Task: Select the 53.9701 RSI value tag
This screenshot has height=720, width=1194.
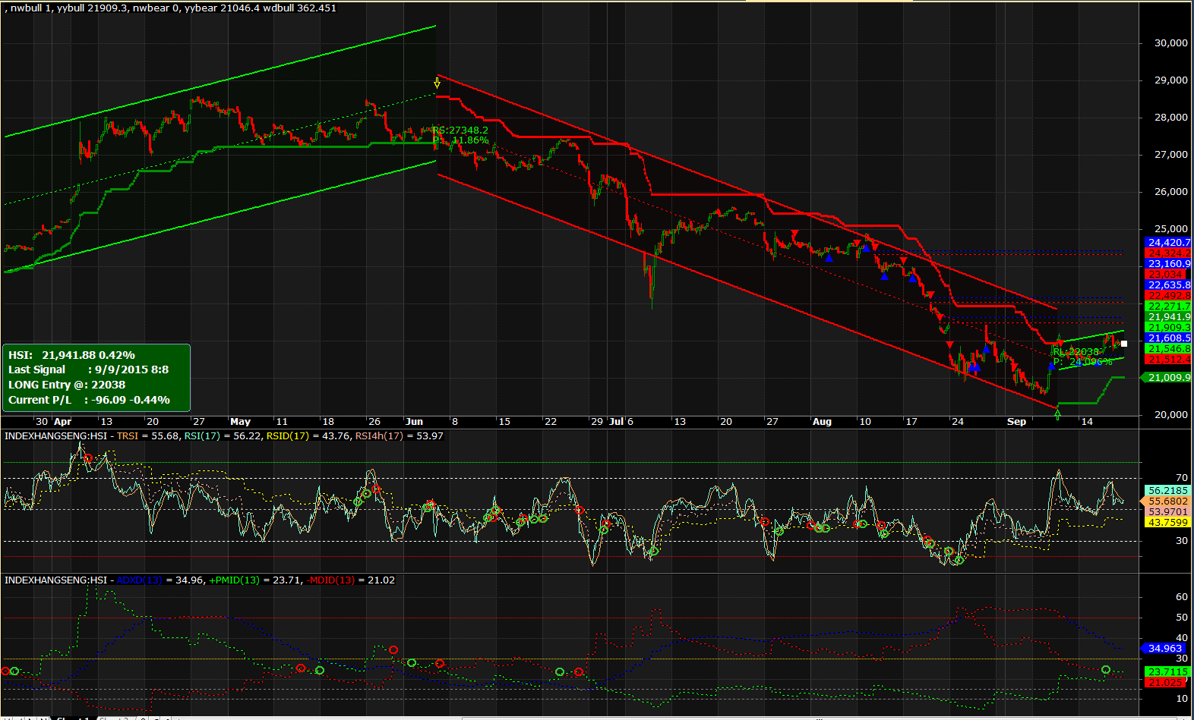Action: point(1168,511)
